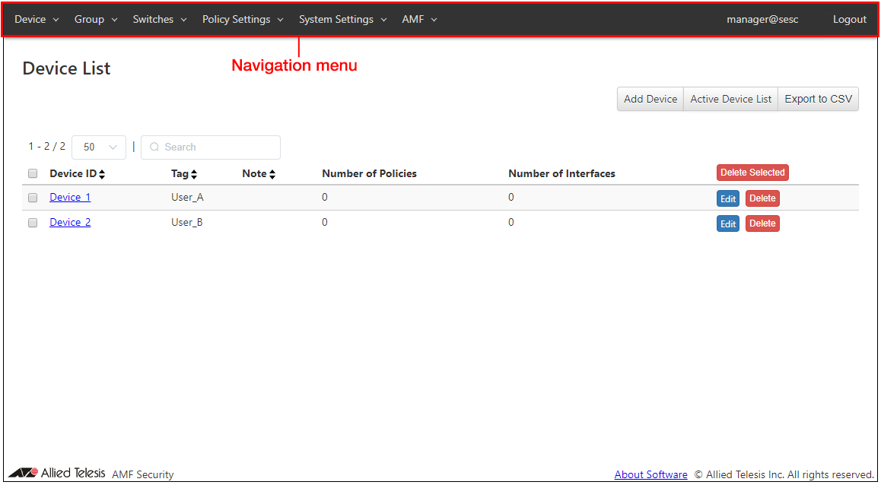The image size is (881, 485).
Task: Click the Allied Telesis logo
Action: point(58,473)
